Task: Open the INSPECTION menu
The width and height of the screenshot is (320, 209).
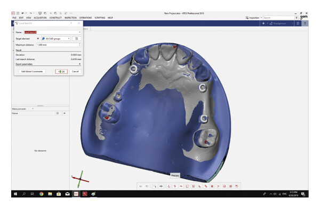Action: (x=70, y=18)
